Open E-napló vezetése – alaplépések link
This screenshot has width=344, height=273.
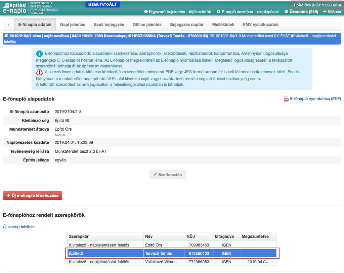click(x=250, y=12)
